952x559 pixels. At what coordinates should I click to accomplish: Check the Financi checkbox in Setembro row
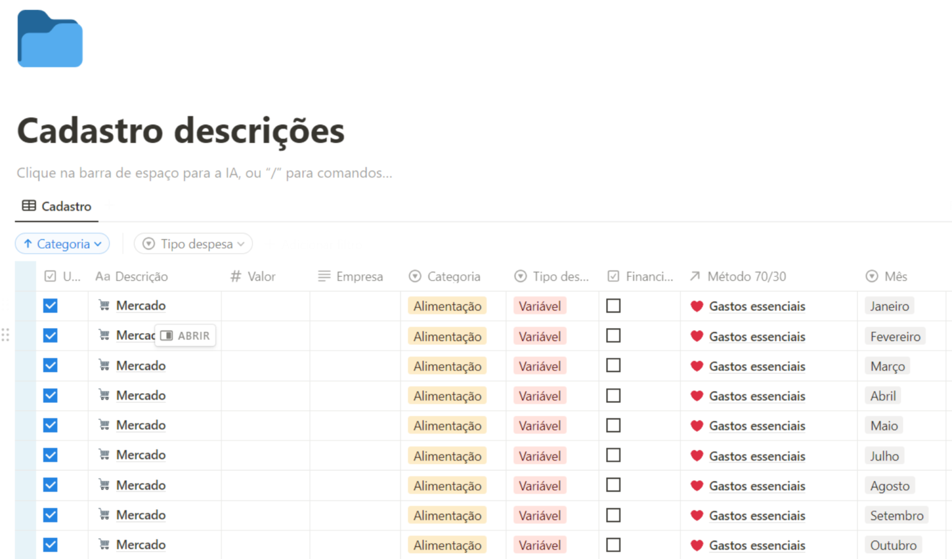click(x=614, y=515)
